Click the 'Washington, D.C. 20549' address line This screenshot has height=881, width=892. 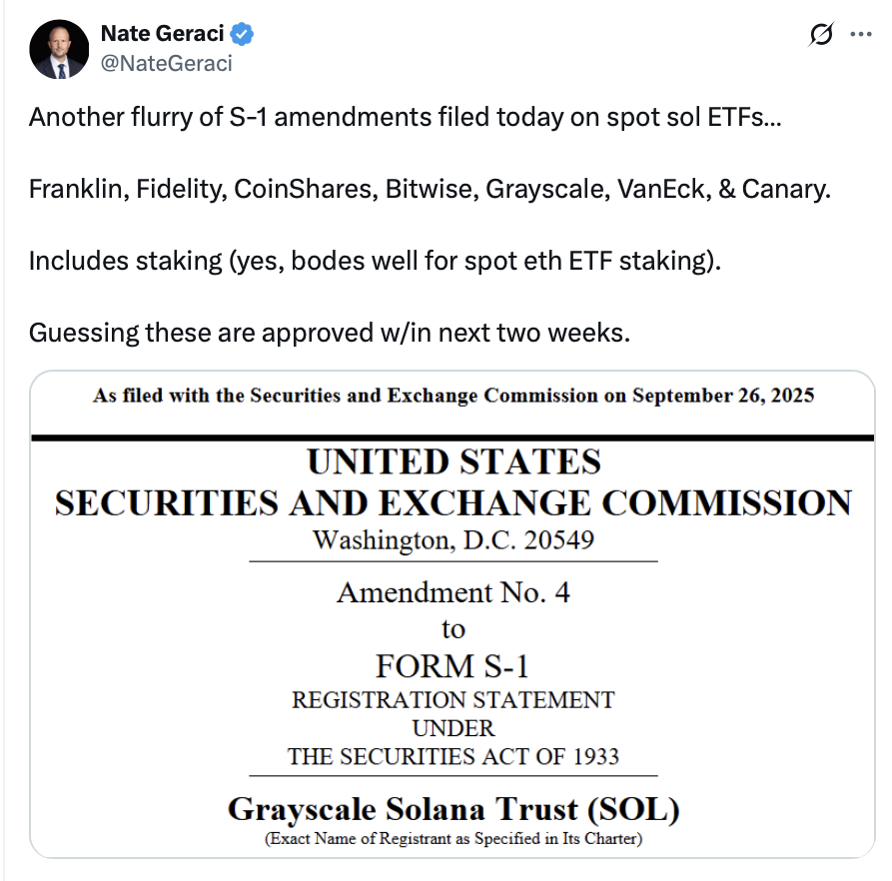pos(453,540)
